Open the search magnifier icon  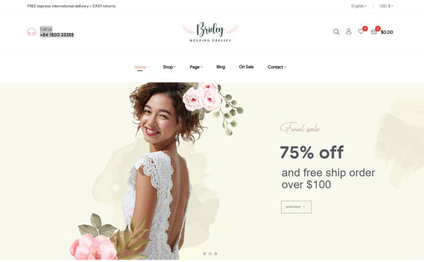click(336, 32)
